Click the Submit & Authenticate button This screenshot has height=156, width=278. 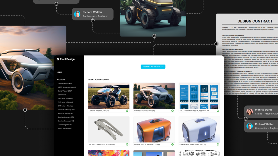pos(153,67)
